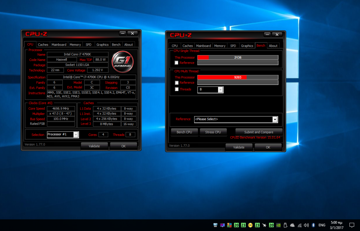The width and height of the screenshot is (360, 231).
Task: Select Memory tab in right Bench window
Action: click(x=220, y=46)
